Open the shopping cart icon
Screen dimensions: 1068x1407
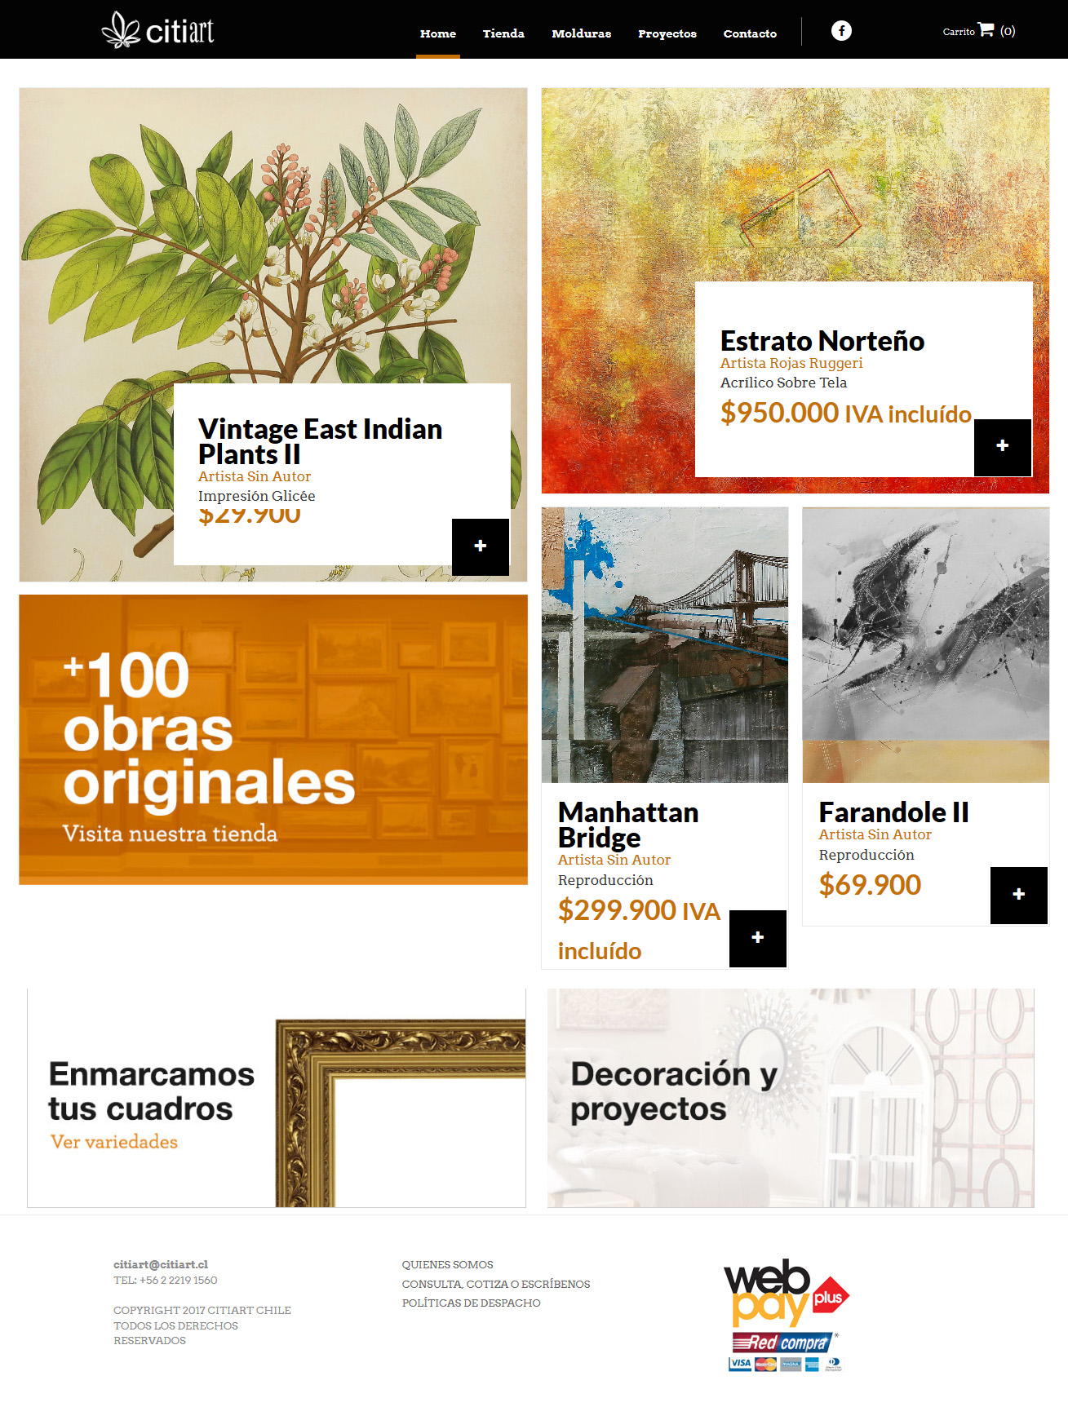point(986,29)
